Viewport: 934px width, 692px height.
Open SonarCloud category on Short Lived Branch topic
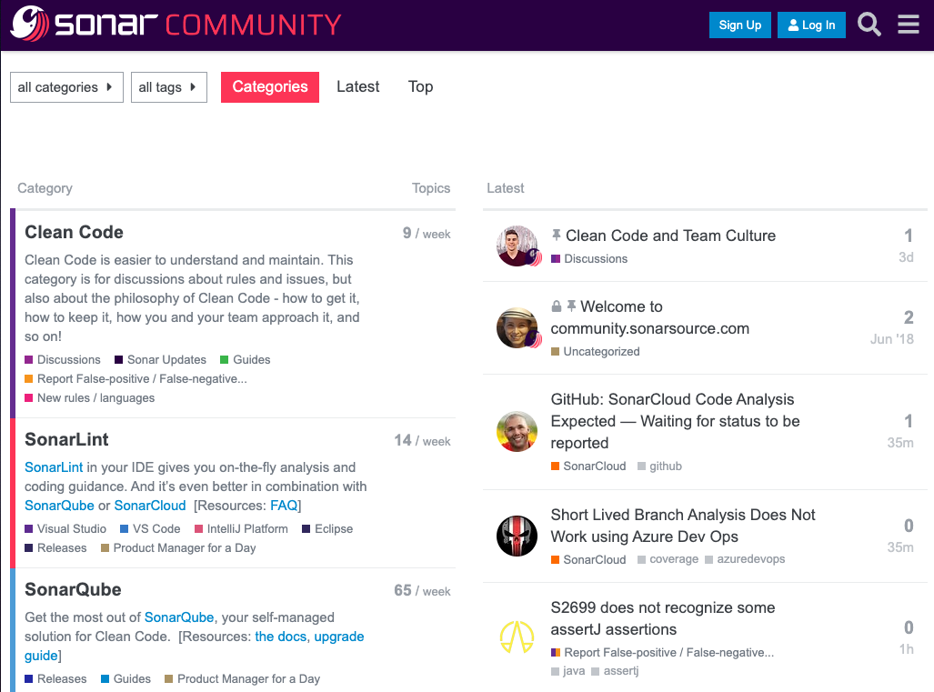tap(588, 560)
